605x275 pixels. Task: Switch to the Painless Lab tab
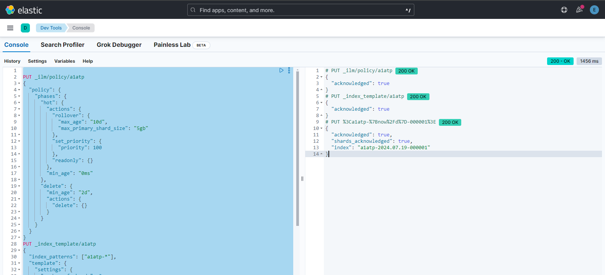172,45
